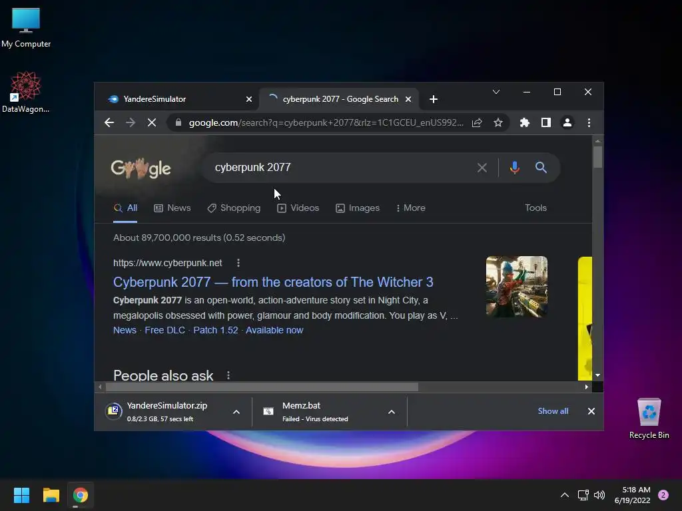The width and height of the screenshot is (682, 511).
Task: Open Cyberpunk 2077 Witcher 3 result link
Action: pos(273,282)
